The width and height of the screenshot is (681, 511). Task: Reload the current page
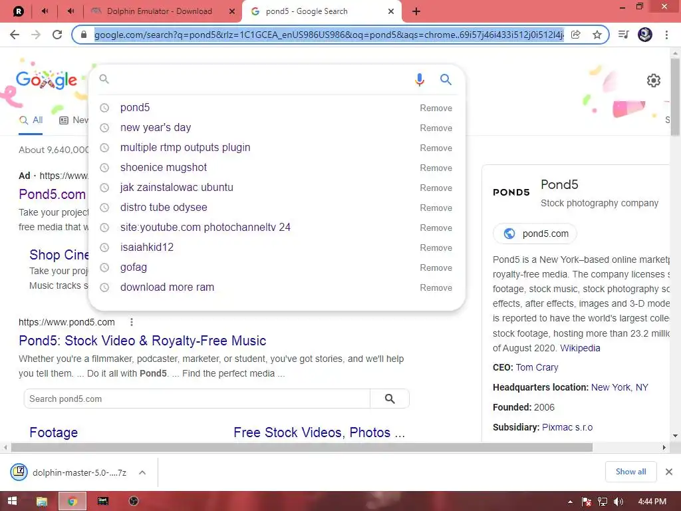[x=57, y=35]
